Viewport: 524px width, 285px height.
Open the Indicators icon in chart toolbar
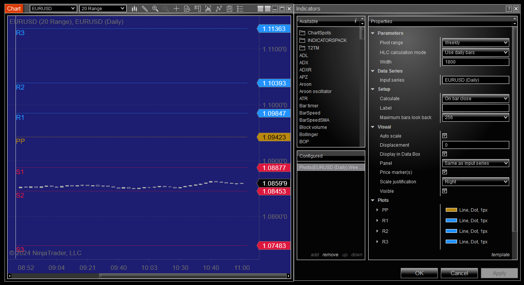[x=219, y=8]
